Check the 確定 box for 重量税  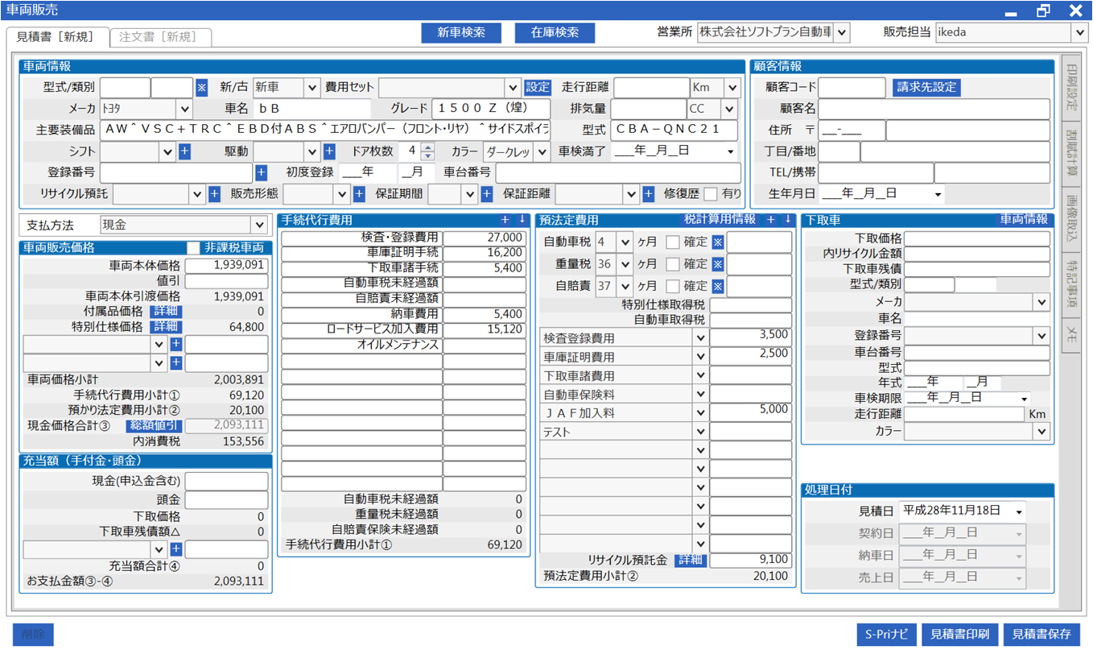pyautogui.click(x=673, y=264)
